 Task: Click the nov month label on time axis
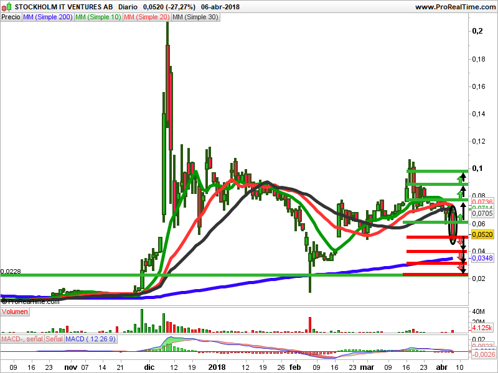[70, 367]
